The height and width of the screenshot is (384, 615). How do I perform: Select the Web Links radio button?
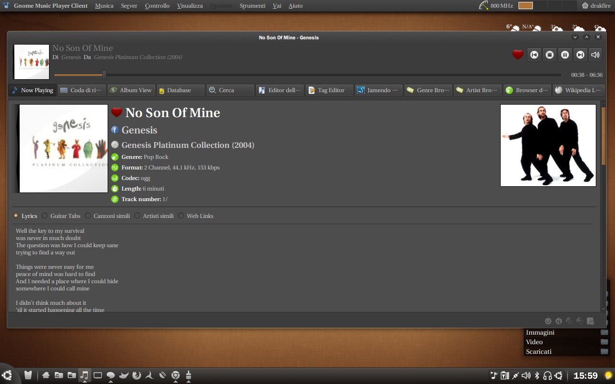click(181, 216)
